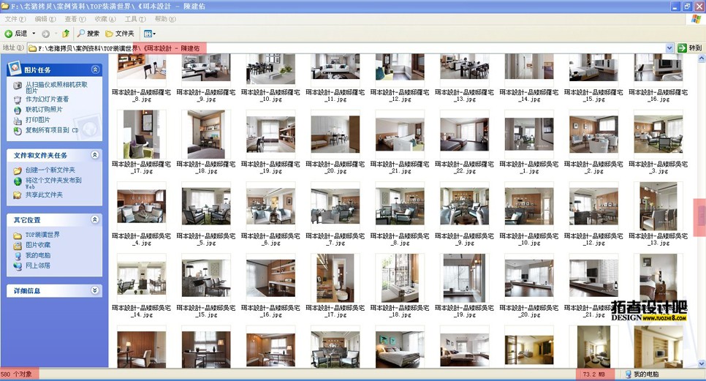
Task: Select thumbnail of 吳宅_4.jpg
Action: point(141,206)
